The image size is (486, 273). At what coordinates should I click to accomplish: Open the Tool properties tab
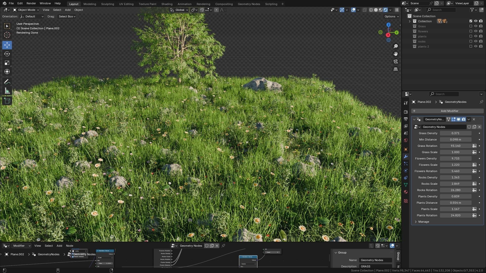coord(406,103)
